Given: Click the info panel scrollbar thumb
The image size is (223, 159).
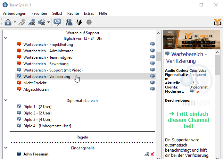Looking at the screenshot, I should tap(217, 65).
